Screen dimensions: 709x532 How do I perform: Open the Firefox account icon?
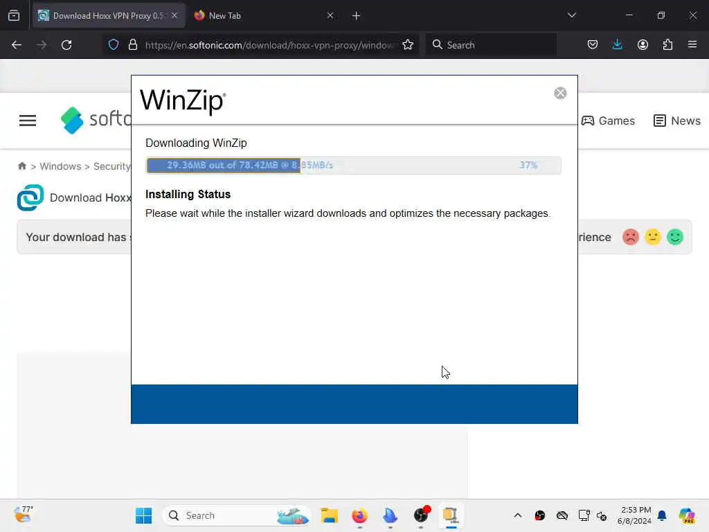click(x=643, y=45)
